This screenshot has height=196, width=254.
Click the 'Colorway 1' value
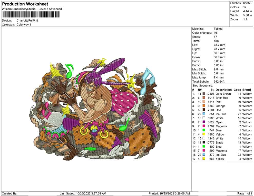point(24,25)
